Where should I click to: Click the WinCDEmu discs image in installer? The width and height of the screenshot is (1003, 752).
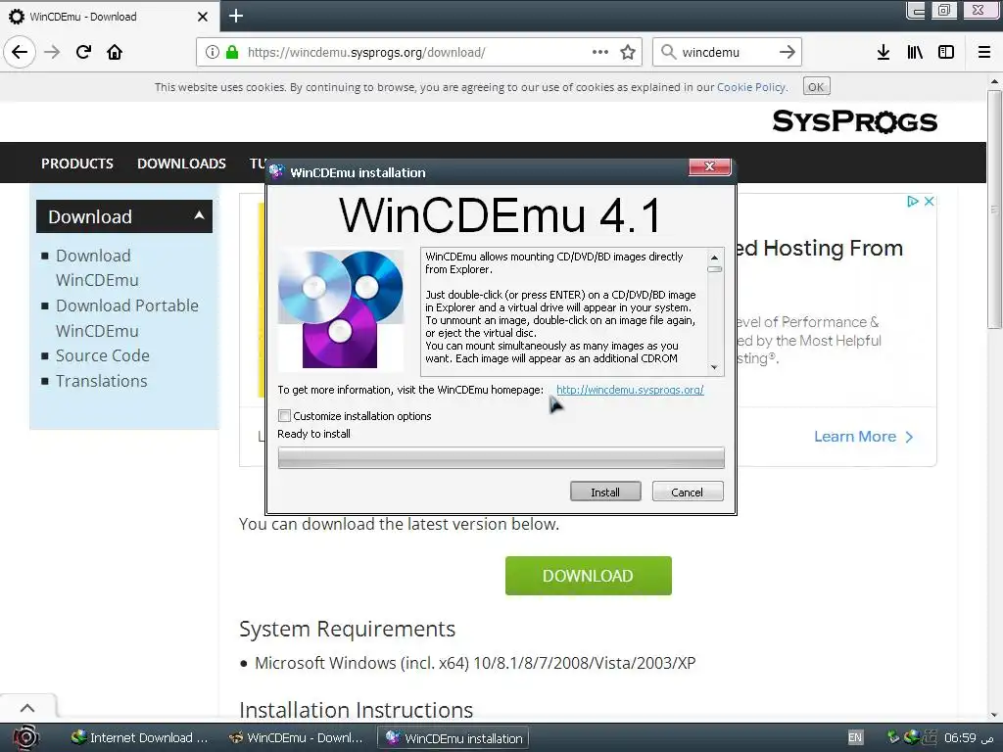coord(340,309)
